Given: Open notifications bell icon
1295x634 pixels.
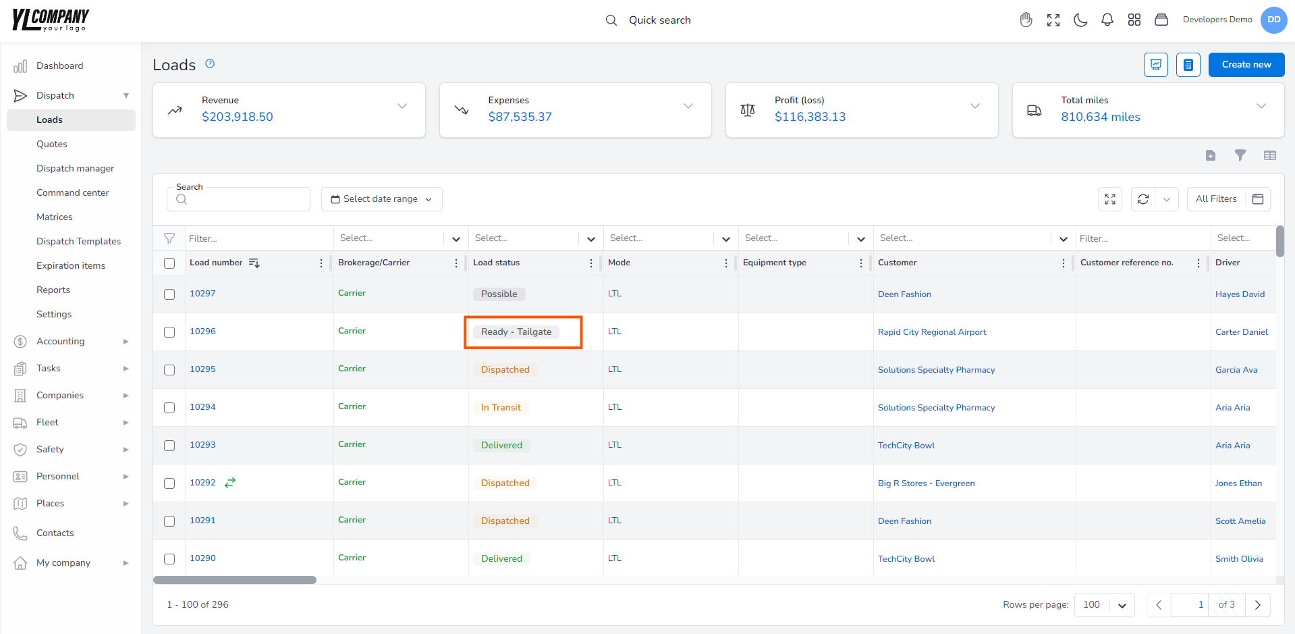Looking at the screenshot, I should click(x=1107, y=20).
